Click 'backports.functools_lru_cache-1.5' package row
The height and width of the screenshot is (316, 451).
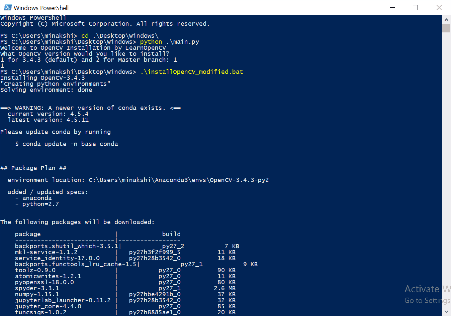tap(136, 264)
